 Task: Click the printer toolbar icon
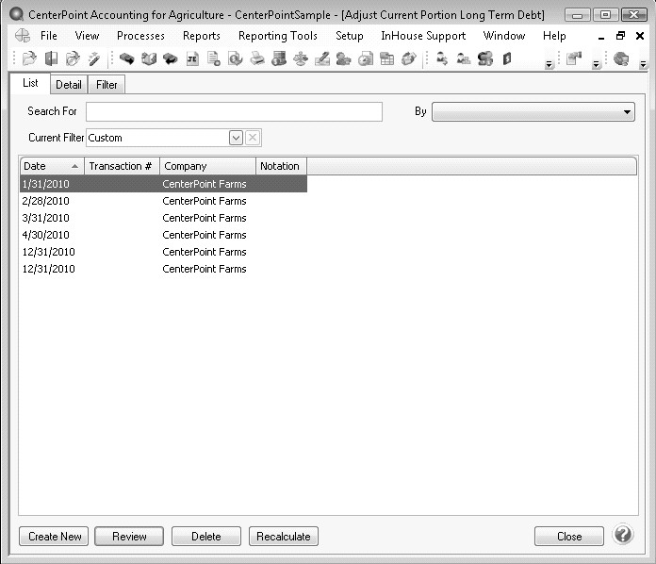(x=256, y=58)
